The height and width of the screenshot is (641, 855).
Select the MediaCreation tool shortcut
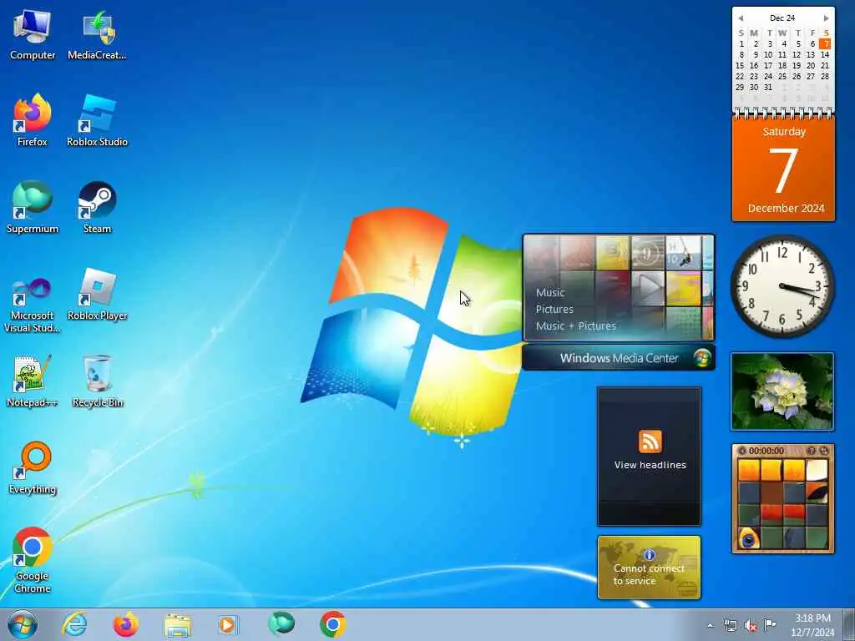(x=97, y=35)
